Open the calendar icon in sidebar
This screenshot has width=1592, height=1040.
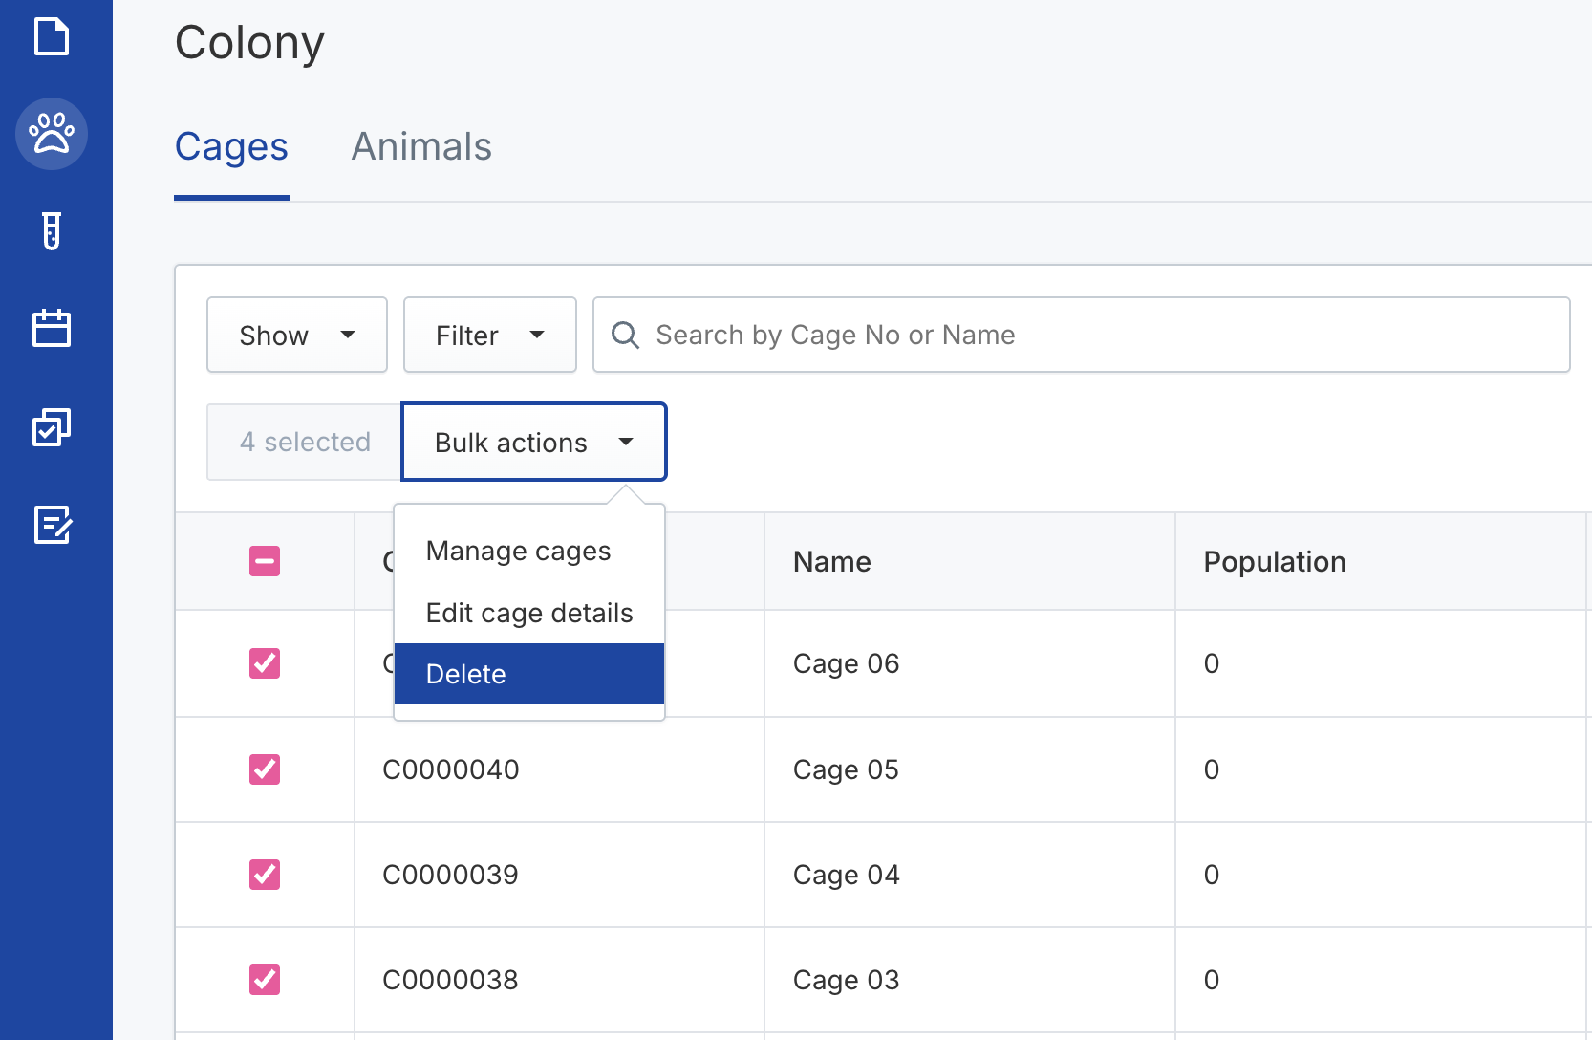coord(52,328)
